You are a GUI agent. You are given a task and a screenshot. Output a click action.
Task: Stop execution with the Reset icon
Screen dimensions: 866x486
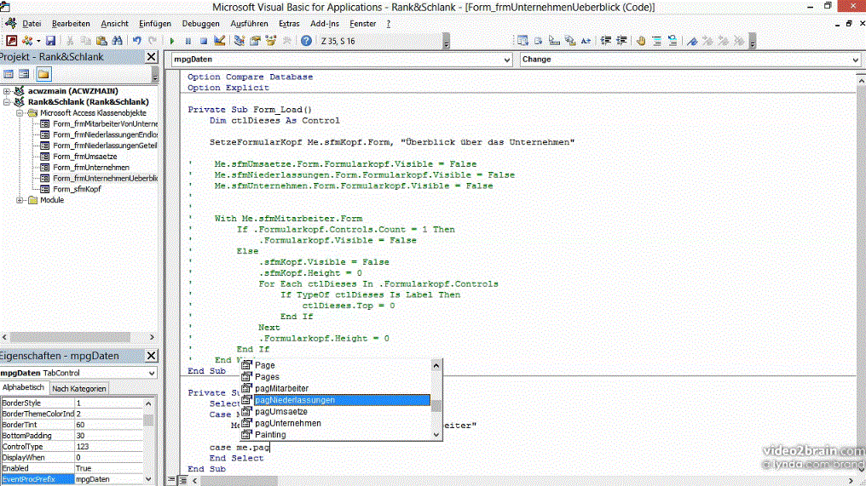tap(203, 41)
